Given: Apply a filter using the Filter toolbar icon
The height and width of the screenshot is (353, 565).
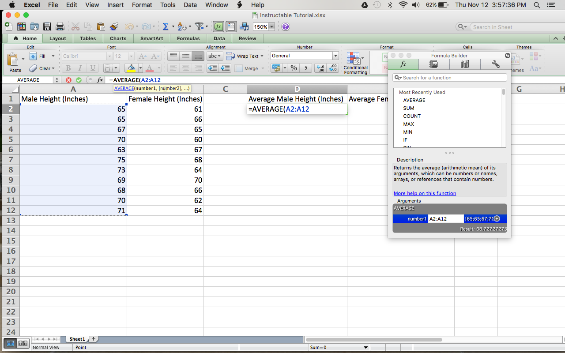Looking at the screenshot, I should point(200,26).
